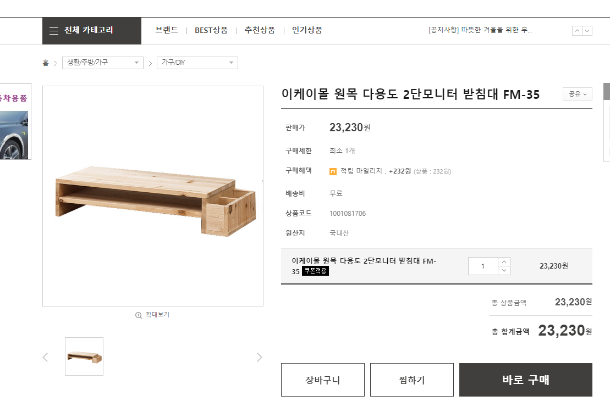The image size is (610, 407).
Task: Click the orange mileage 'm' icon
Action: tap(333, 171)
